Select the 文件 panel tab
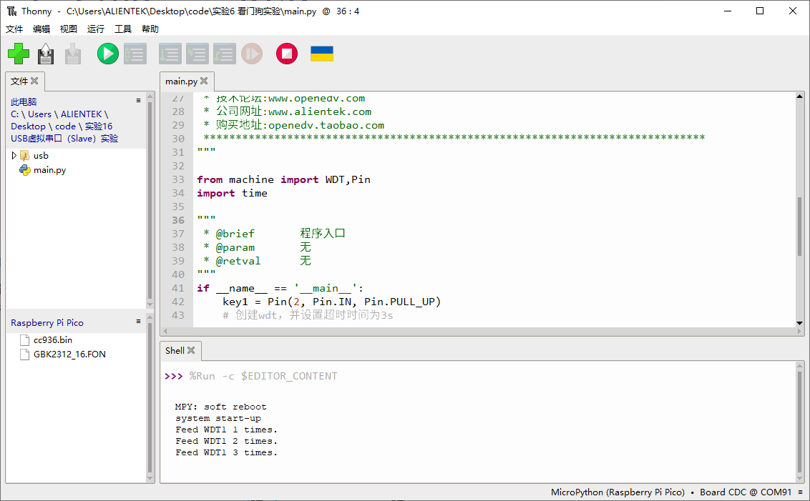 pyautogui.click(x=19, y=81)
